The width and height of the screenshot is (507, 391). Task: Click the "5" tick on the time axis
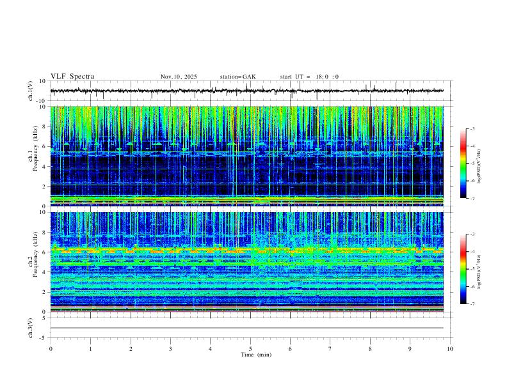[250, 349]
